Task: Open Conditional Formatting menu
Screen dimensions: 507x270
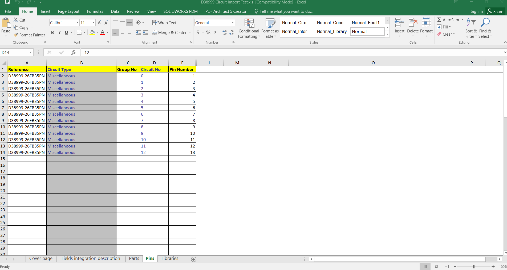Action: pyautogui.click(x=249, y=28)
